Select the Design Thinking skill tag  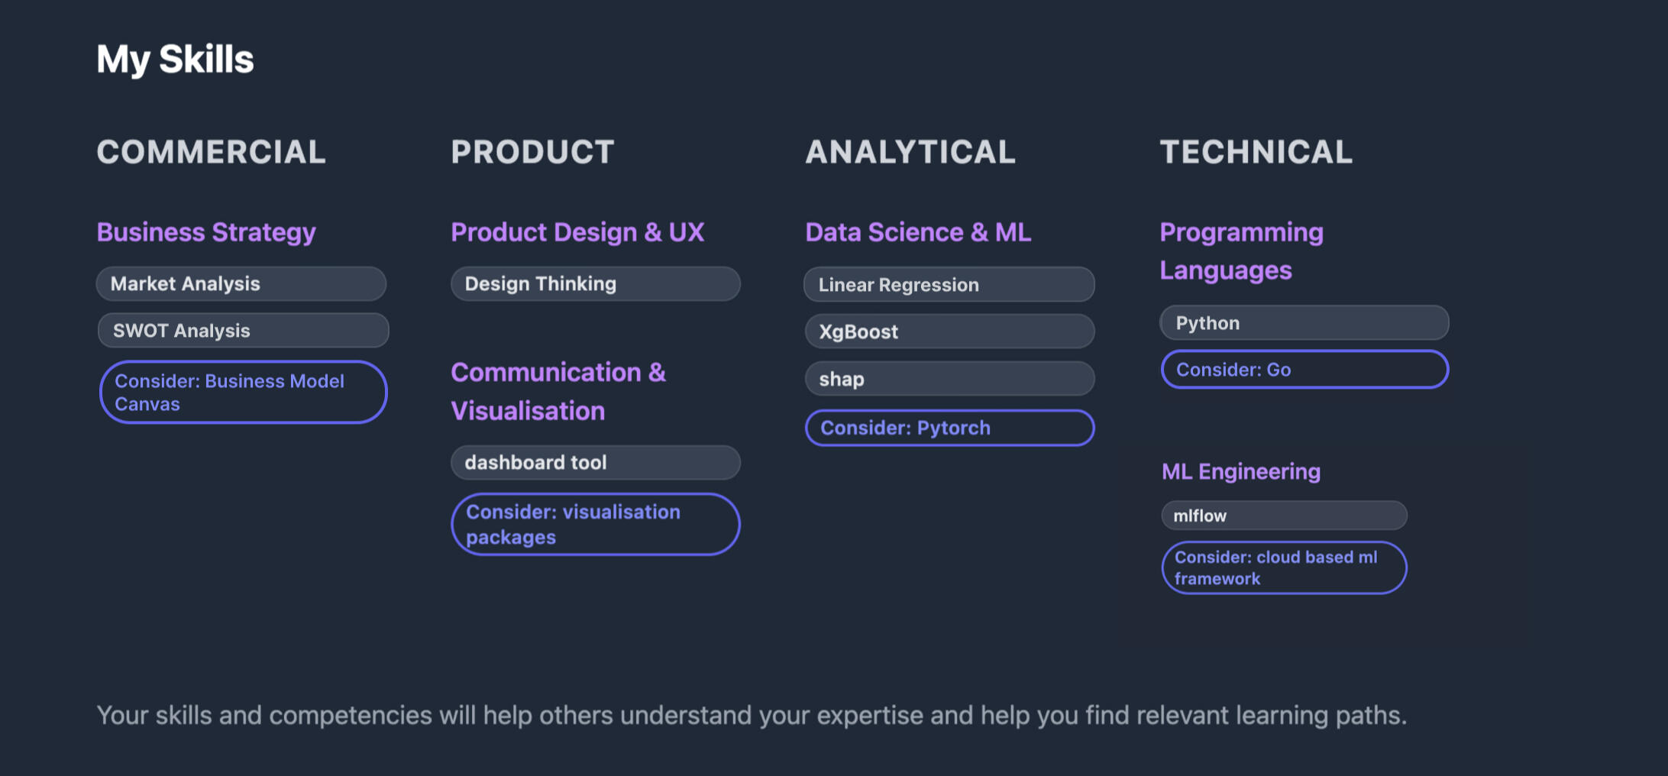click(596, 284)
